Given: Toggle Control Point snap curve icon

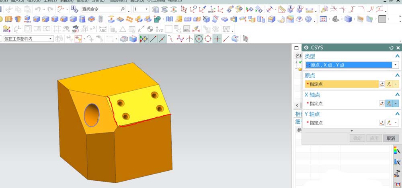Looking at the screenshot, I should coord(171,39).
